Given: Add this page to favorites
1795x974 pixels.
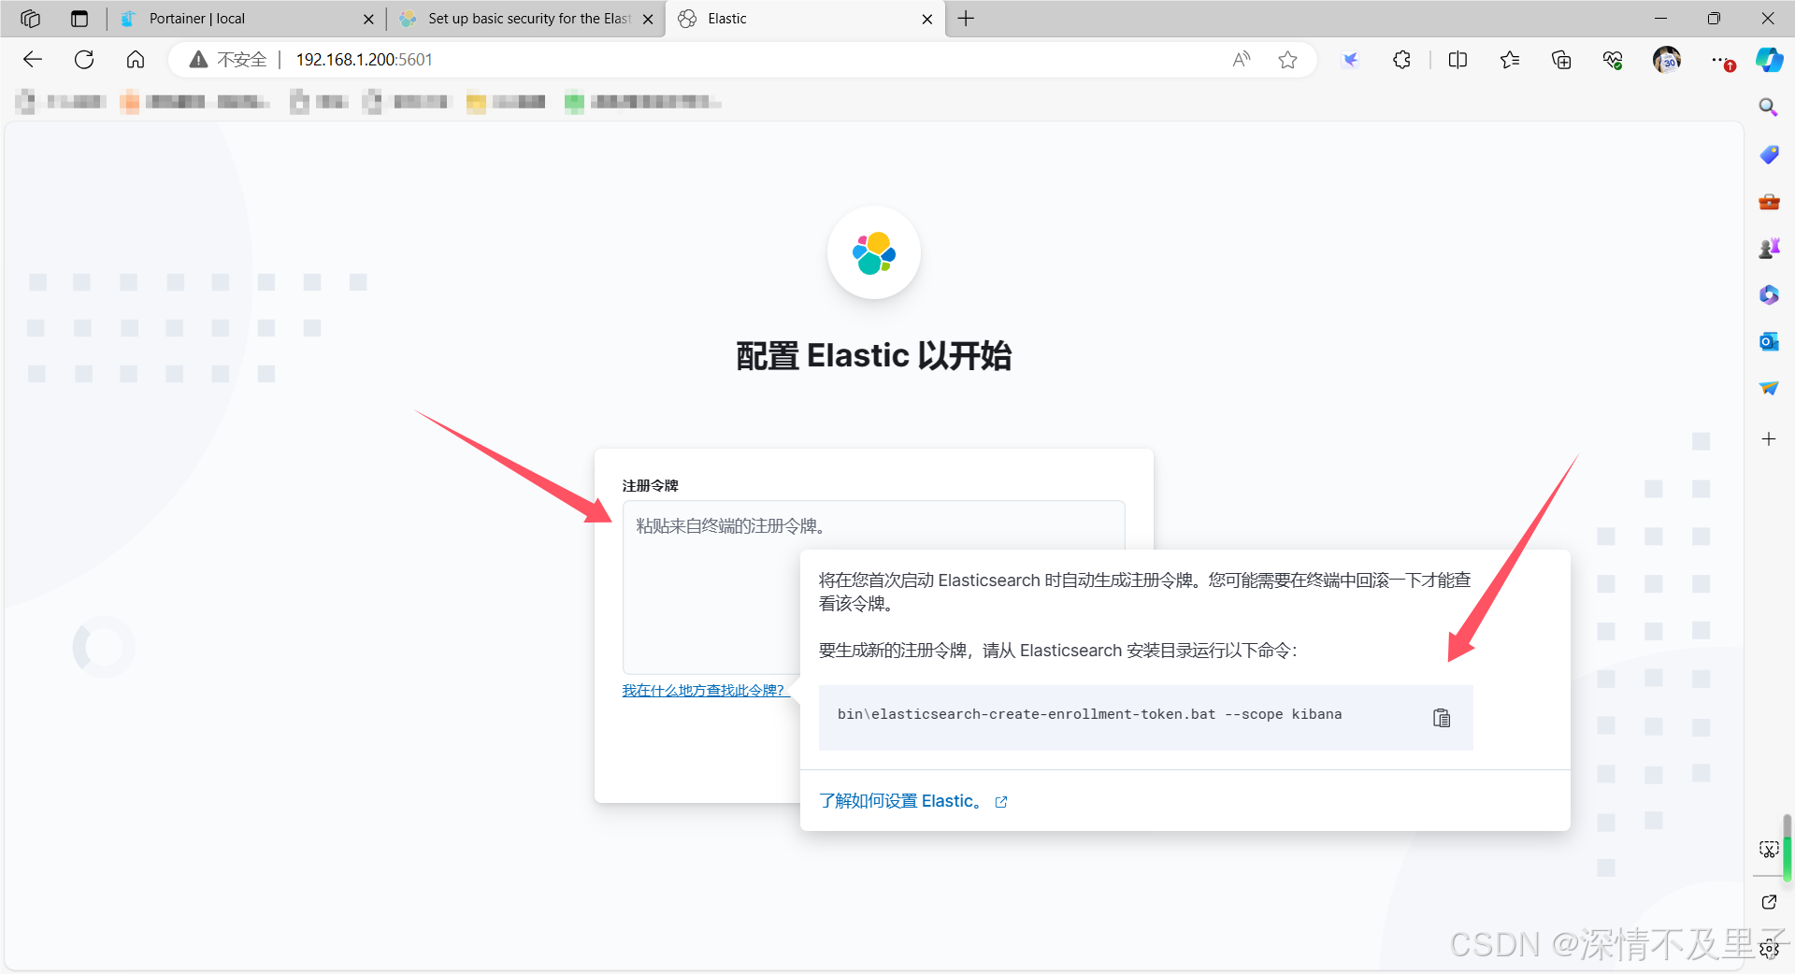Looking at the screenshot, I should 1287,60.
